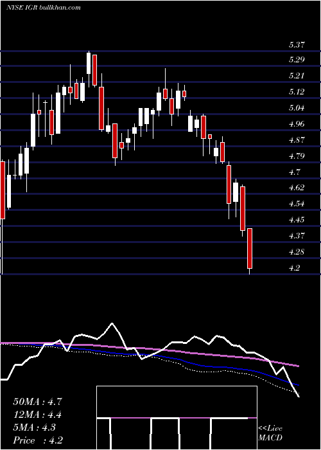Click the 4.2 price axis label
This screenshot has width=321, height=450.
(294, 268)
